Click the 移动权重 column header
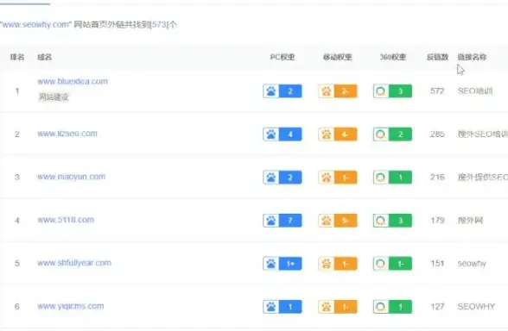This screenshot has width=508, height=331. tap(338, 57)
